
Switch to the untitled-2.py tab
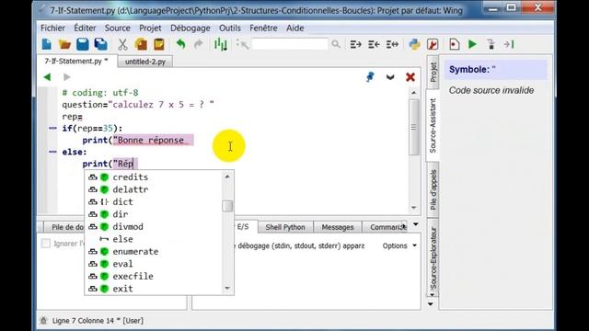145,62
